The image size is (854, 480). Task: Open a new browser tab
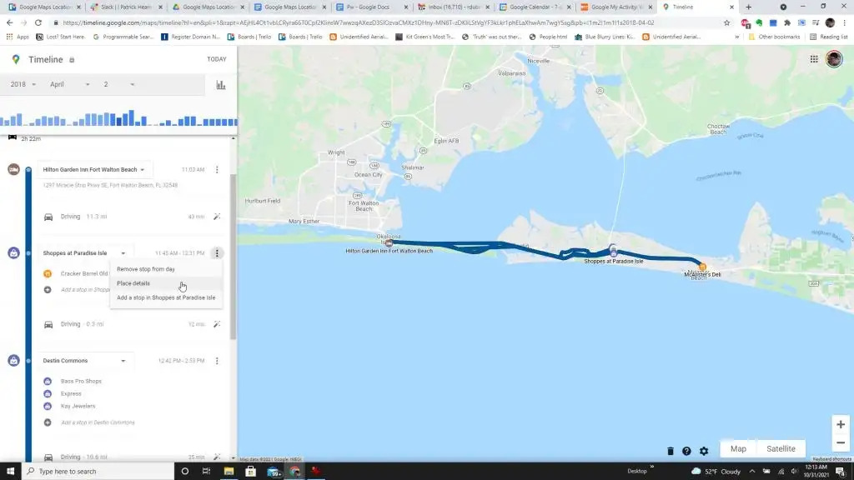click(748, 7)
